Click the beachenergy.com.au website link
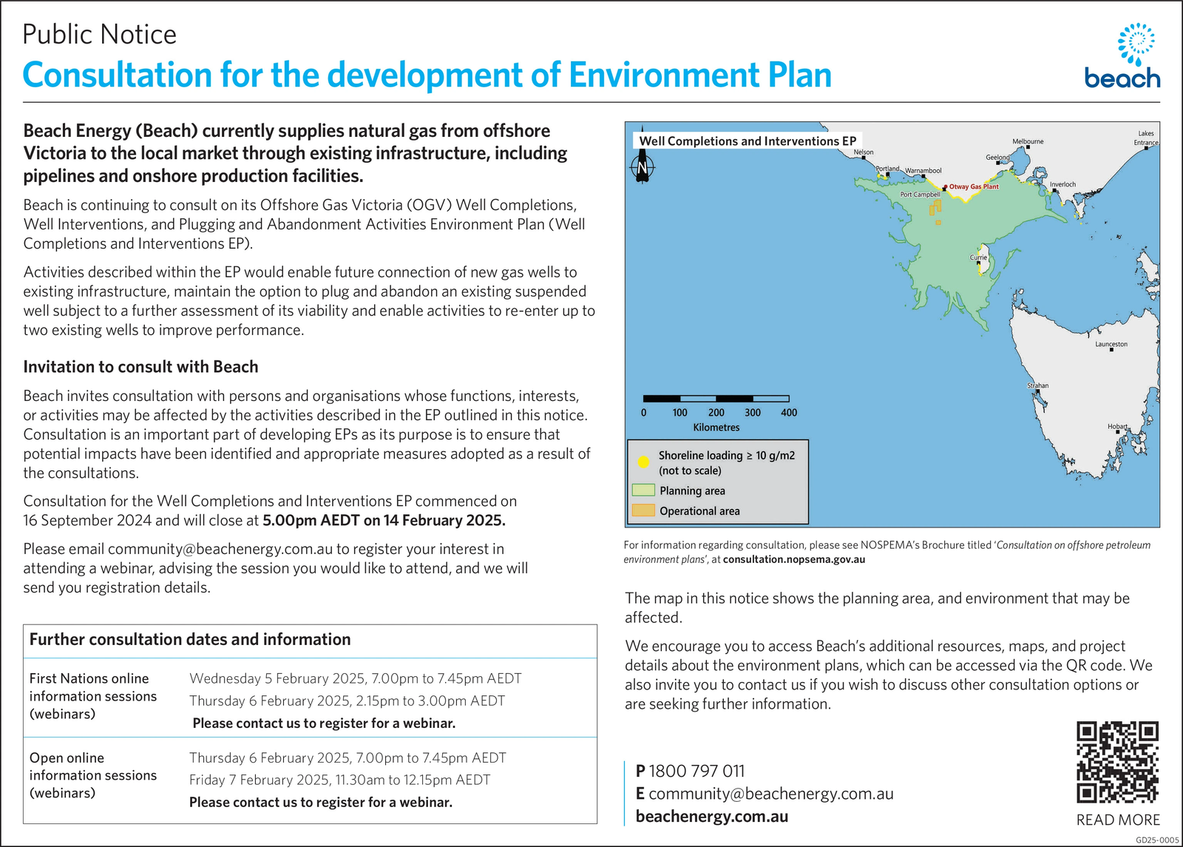1183x847 pixels. click(712, 817)
